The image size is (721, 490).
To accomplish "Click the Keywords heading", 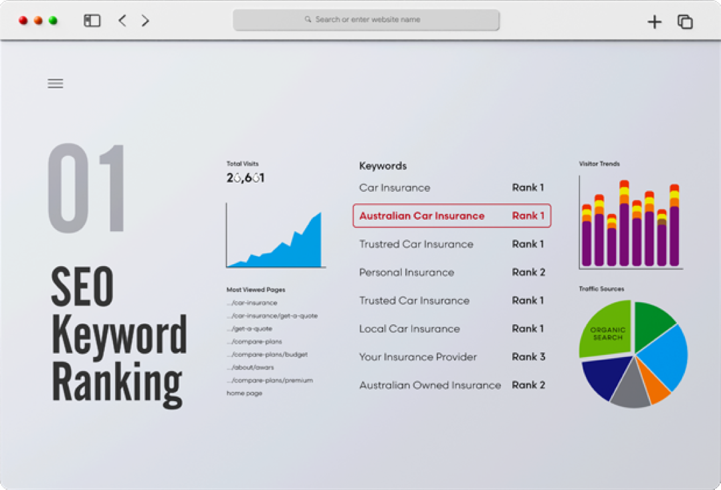I will click(383, 166).
